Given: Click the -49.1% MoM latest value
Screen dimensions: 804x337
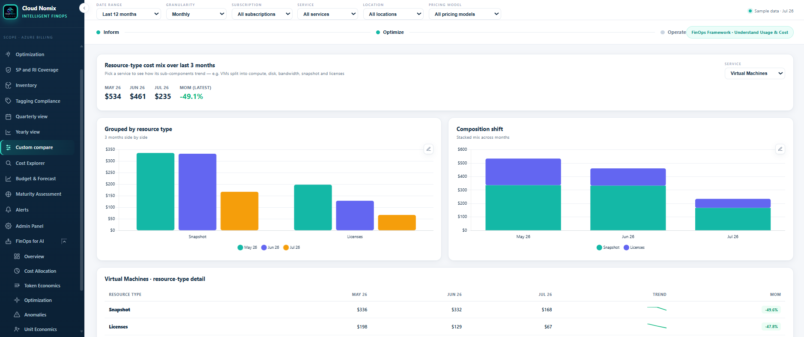Looking at the screenshot, I should pos(191,97).
